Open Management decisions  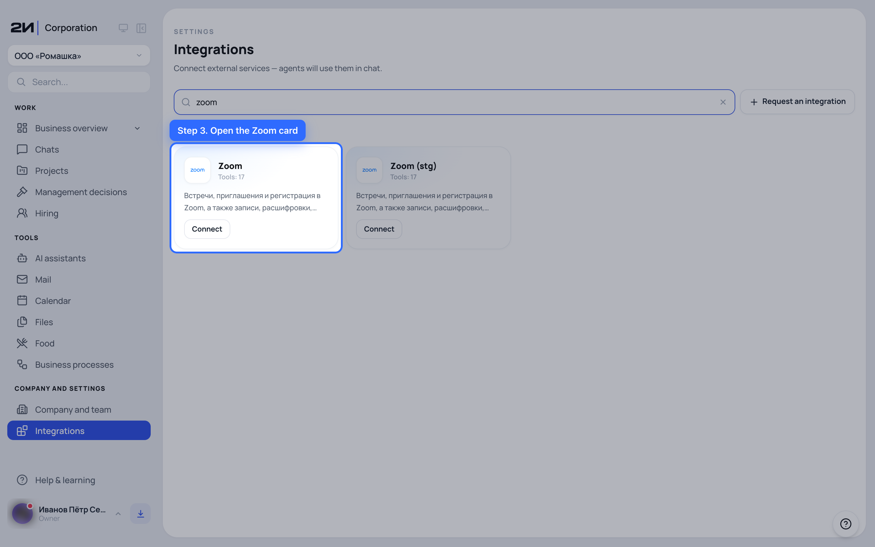(x=79, y=192)
